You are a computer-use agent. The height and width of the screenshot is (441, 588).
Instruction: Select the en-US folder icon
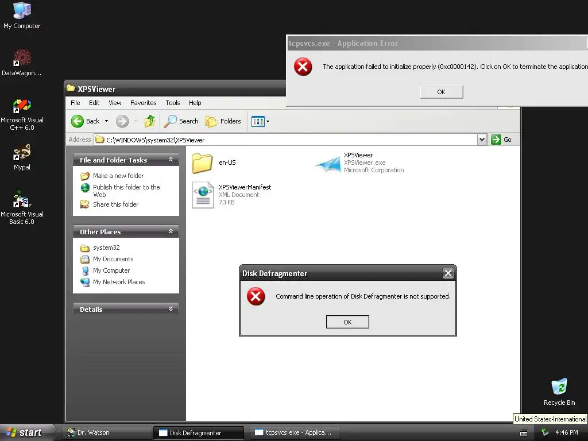(x=202, y=163)
